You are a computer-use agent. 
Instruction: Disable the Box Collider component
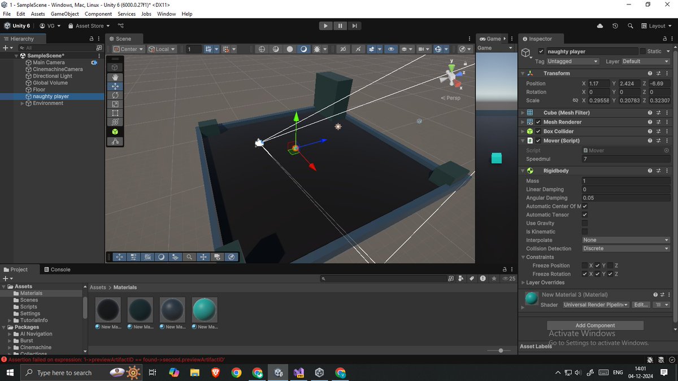click(538, 132)
